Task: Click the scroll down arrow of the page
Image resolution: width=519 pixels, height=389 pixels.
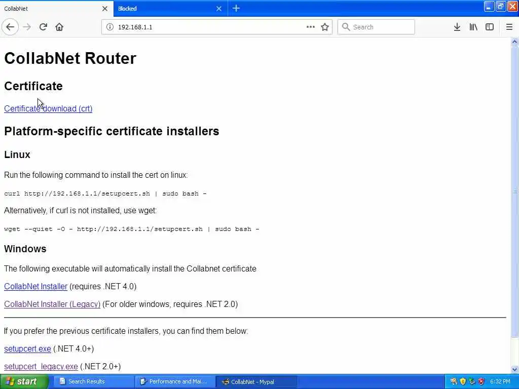Action: pos(514,369)
